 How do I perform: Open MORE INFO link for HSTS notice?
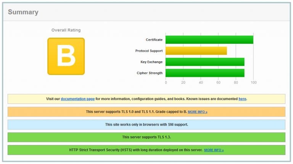coord(214,150)
